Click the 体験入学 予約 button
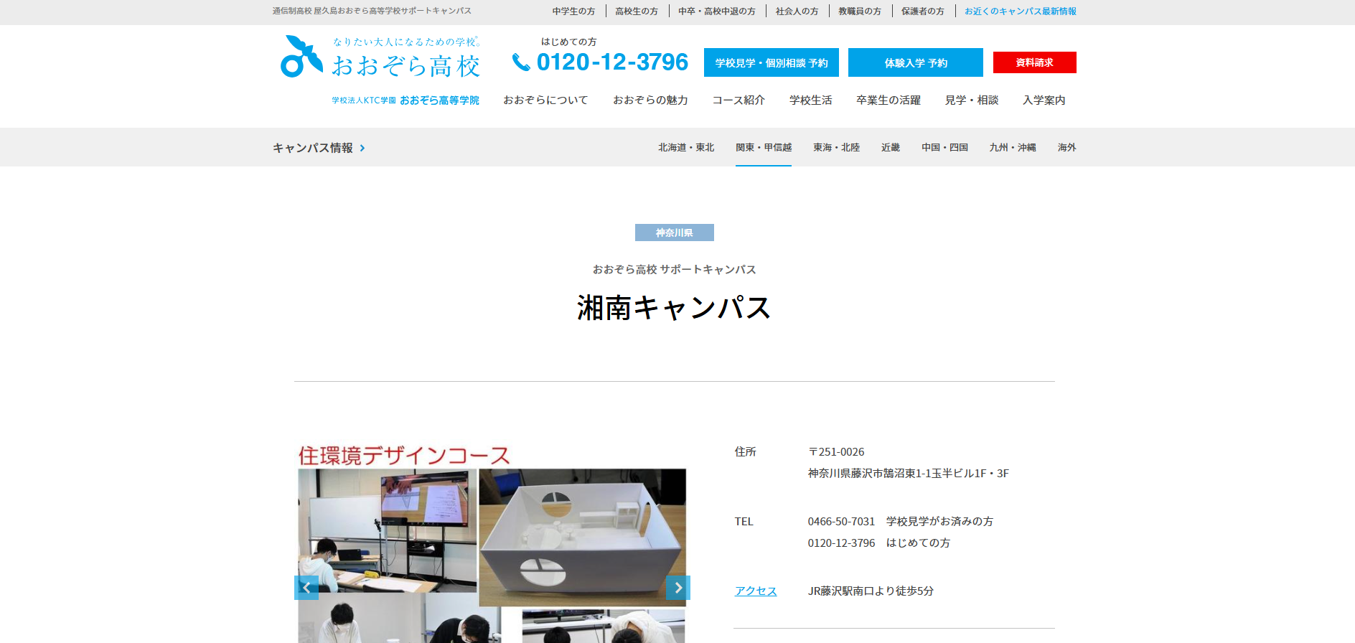The image size is (1355, 643). click(x=915, y=63)
